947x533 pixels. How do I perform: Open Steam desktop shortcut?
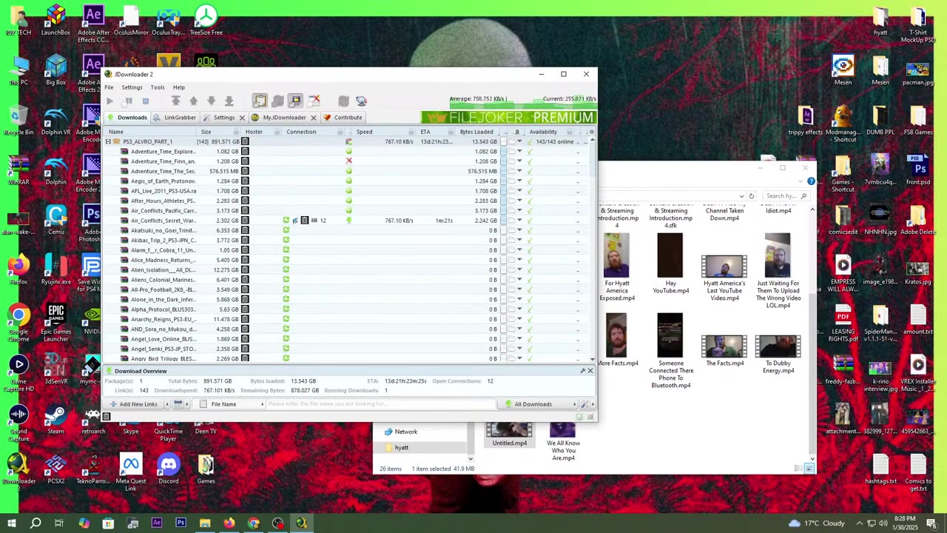[55, 420]
